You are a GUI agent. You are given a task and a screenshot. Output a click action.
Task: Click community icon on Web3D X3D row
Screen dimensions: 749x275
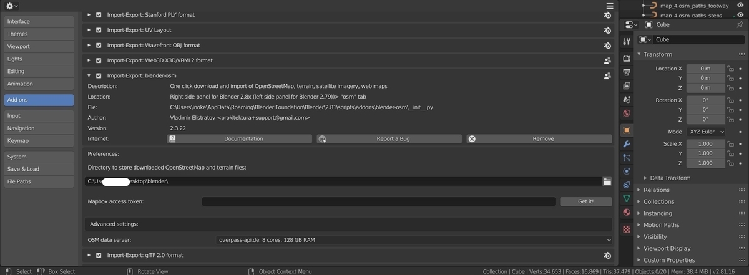[x=607, y=60]
